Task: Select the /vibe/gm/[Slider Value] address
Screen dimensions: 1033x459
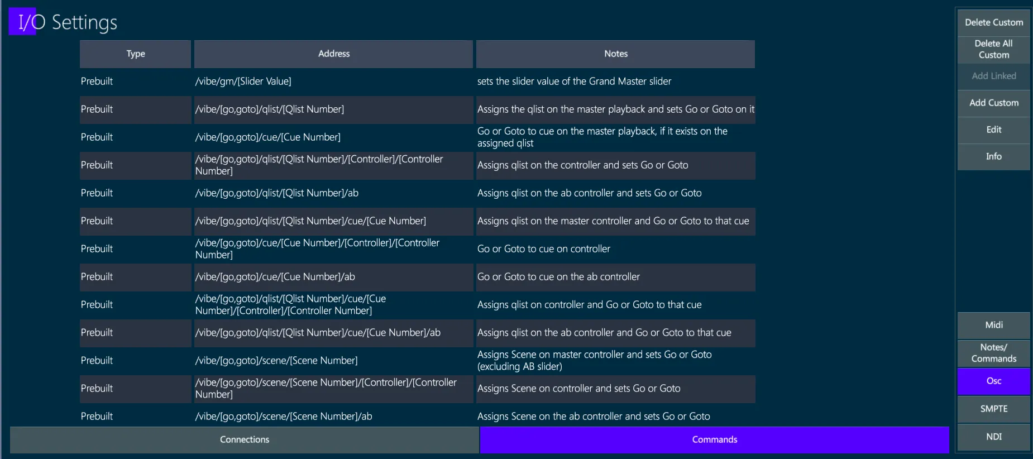Action: [x=243, y=82]
